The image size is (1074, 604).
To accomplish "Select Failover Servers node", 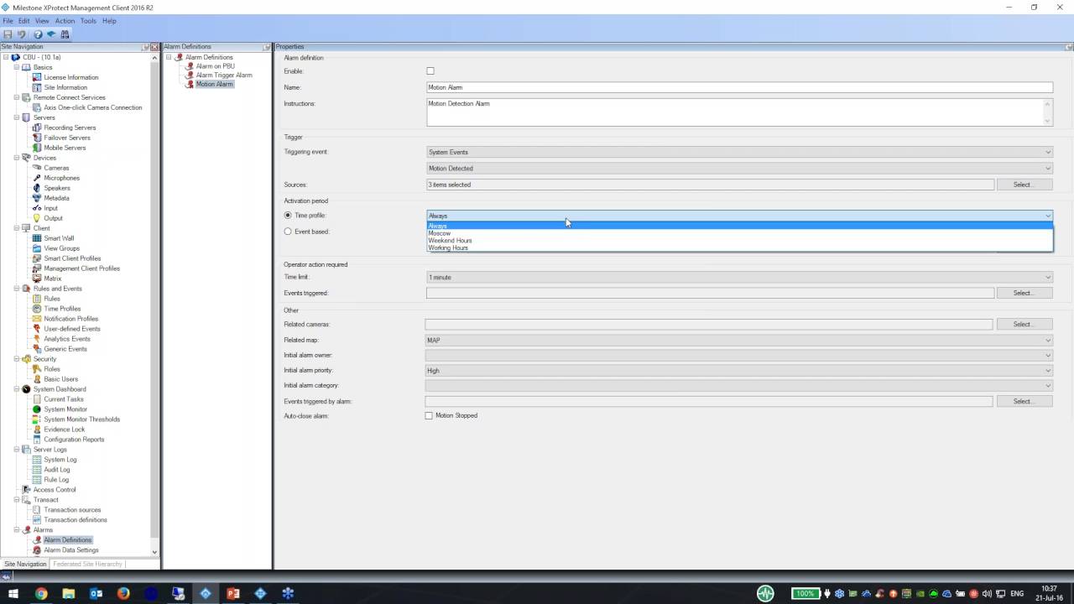I will tap(67, 138).
